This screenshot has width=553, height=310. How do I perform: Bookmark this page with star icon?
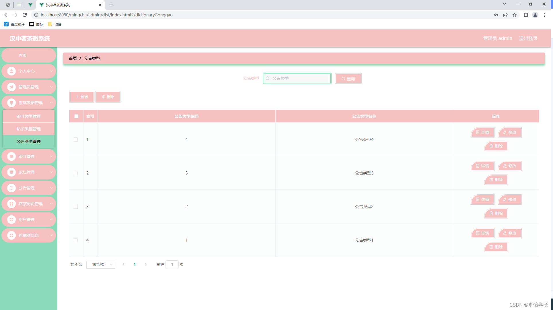pyautogui.click(x=515, y=15)
